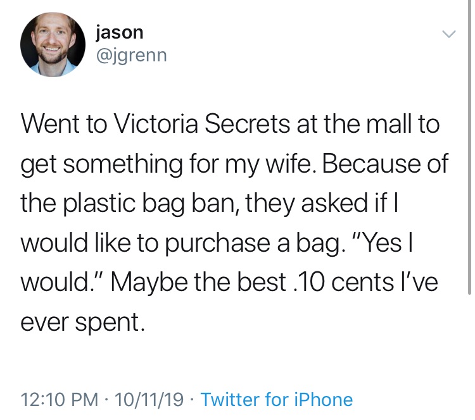Click the words "purchase a bag."
The width and height of the screenshot is (475, 420).
[x=255, y=244]
